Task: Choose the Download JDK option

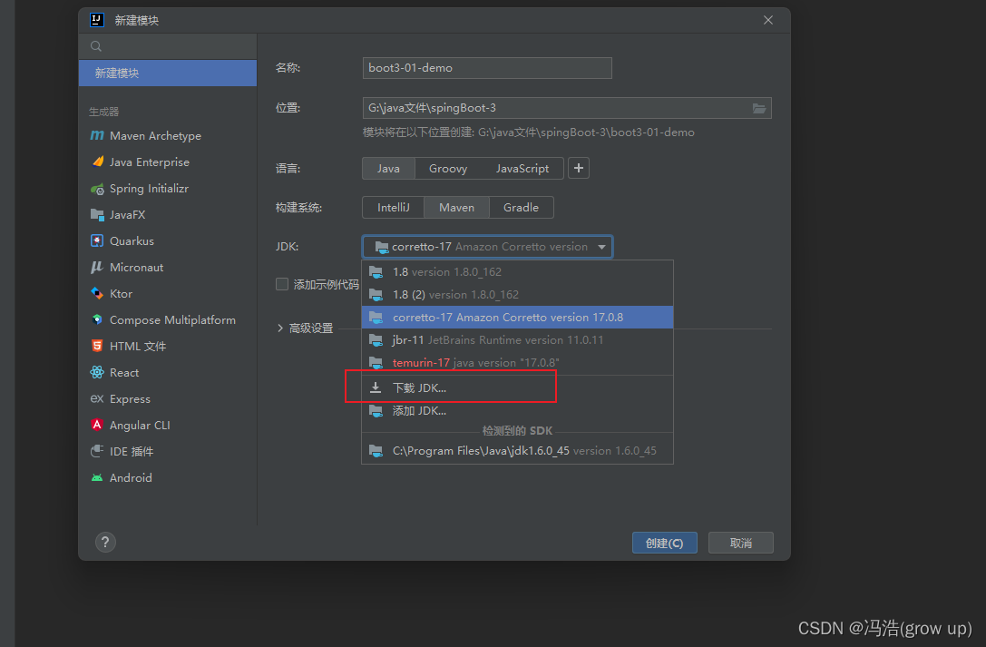Action: click(x=518, y=388)
